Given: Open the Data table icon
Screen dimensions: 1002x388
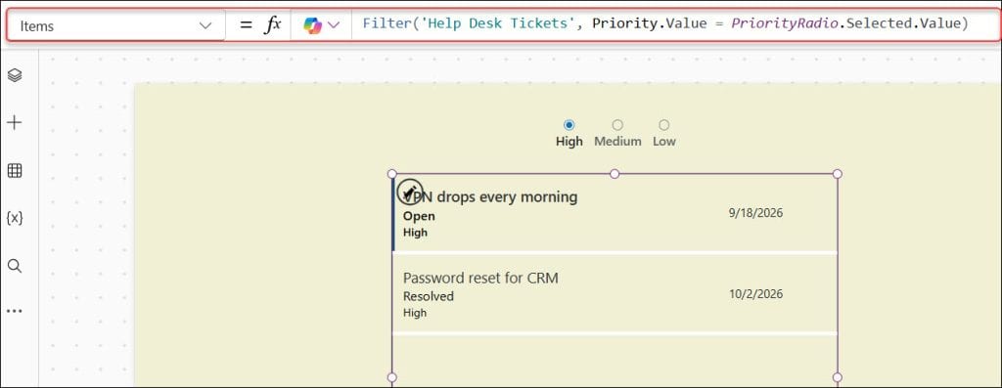Looking at the screenshot, I should 14,170.
